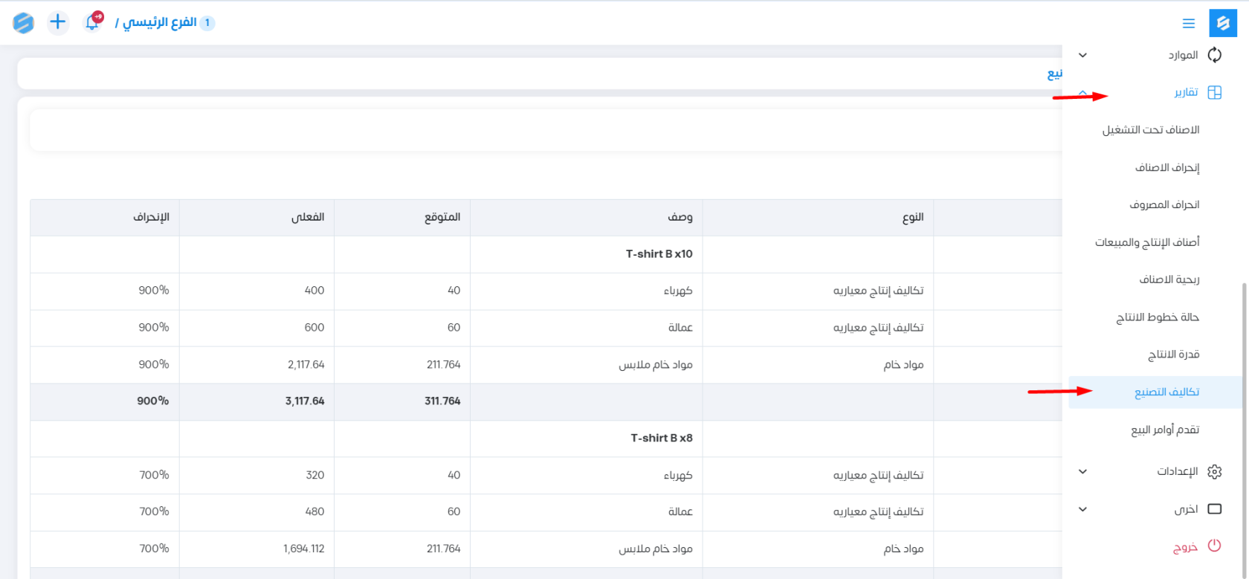Click the الإنحراف column header

click(152, 217)
